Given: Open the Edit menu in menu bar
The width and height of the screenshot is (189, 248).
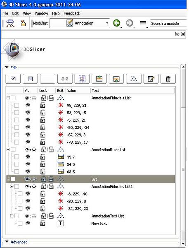Looking at the screenshot, I should pos(15,13).
